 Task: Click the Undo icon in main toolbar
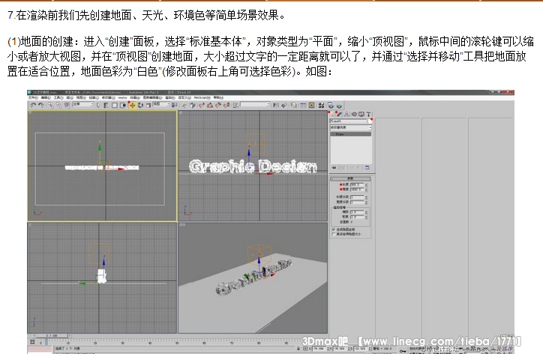32,106
